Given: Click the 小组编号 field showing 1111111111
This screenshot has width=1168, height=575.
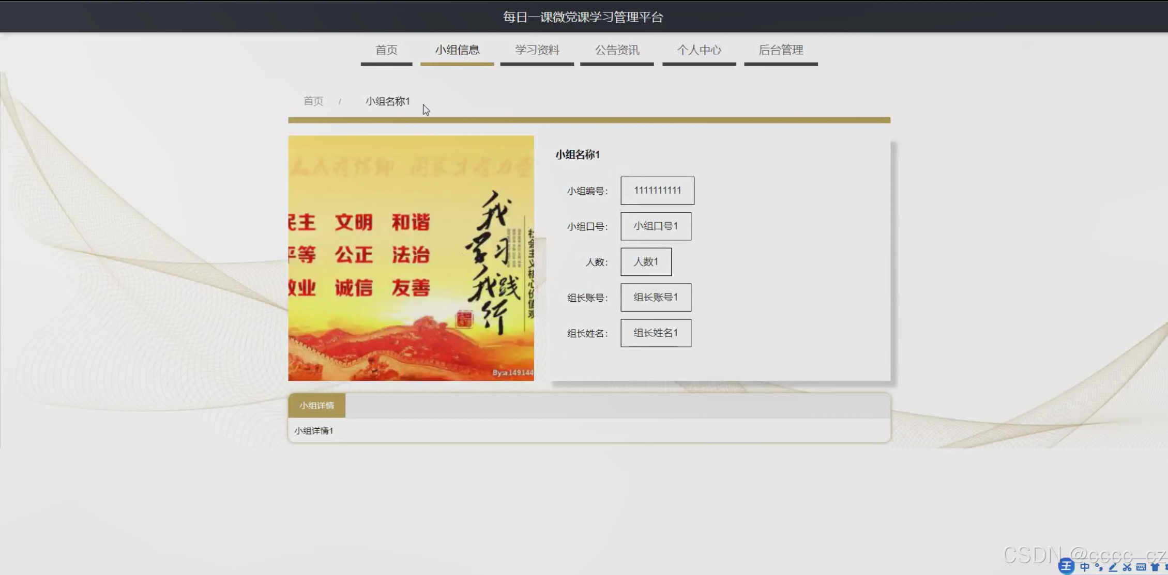Looking at the screenshot, I should tap(657, 191).
